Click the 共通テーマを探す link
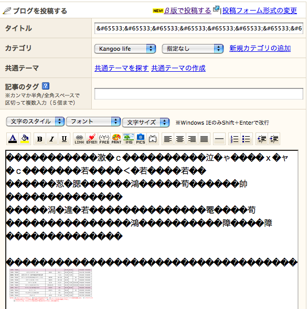Viewport: 308px width, 309px height. tap(122, 68)
